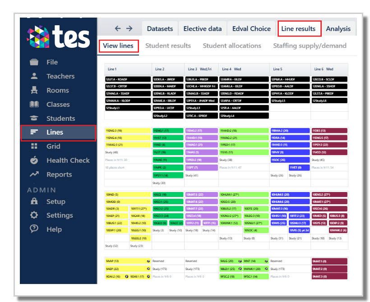370x302 pixels.
Task: Select the black 12MAG.A - SSADF class block
Action: click(128, 94)
